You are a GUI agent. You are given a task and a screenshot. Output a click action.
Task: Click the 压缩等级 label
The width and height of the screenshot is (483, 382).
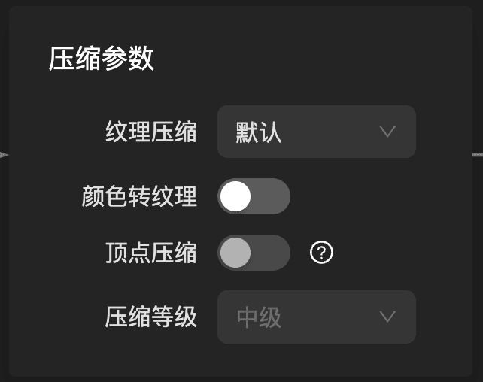(x=151, y=317)
